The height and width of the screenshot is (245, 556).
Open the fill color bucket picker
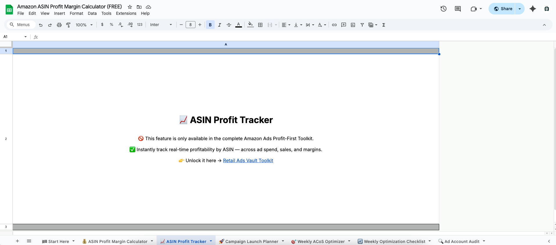250,25
